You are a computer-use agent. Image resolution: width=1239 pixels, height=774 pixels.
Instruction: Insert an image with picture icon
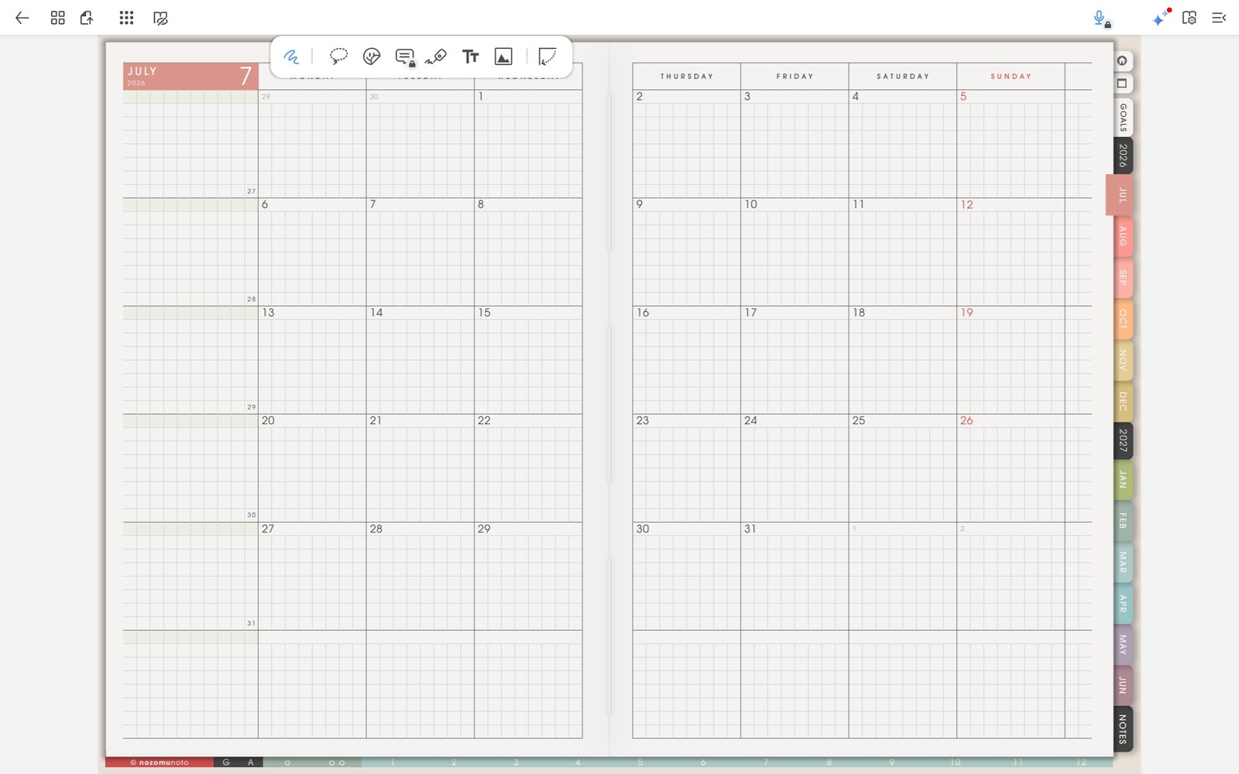pyautogui.click(x=503, y=57)
